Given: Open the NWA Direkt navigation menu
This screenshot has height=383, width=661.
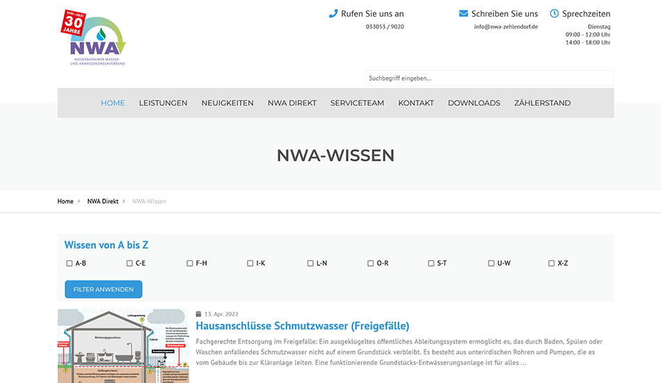Looking at the screenshot, I should tap(292, 103).
